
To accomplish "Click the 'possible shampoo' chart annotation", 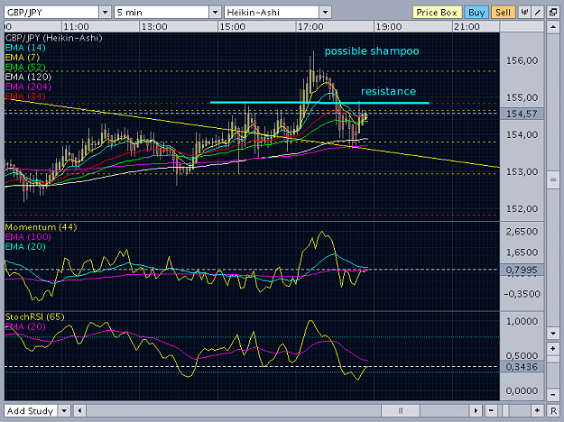I will 372,51.
